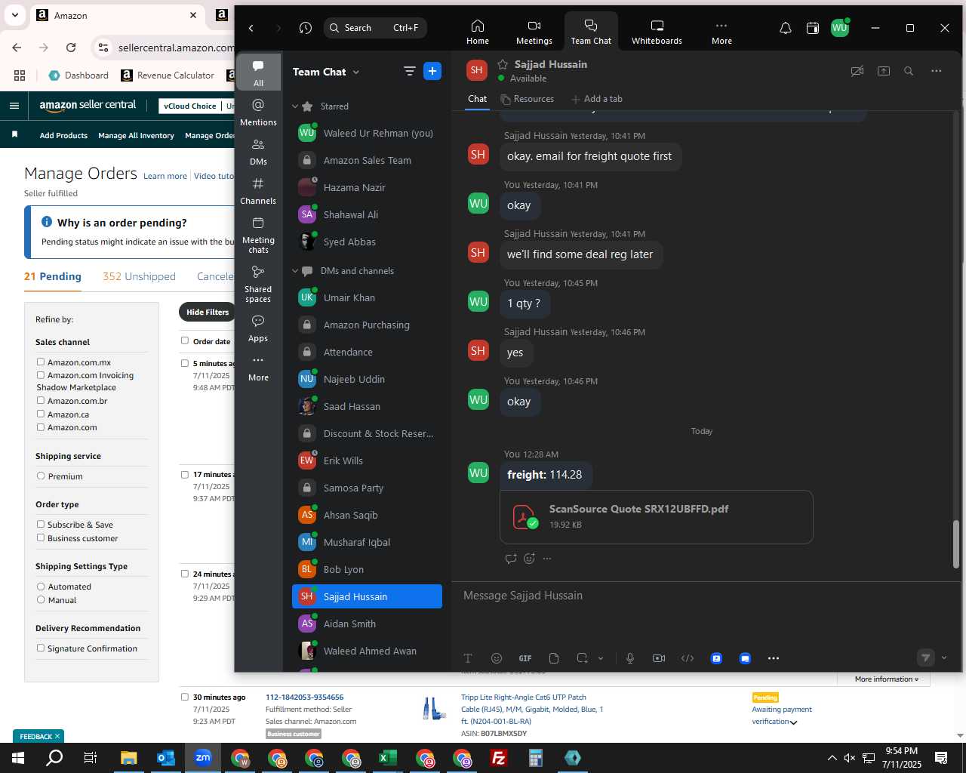Open GIF picker in composer
Image resolution: width=966 pixels, height=773 pixels.
coord(525,658)
